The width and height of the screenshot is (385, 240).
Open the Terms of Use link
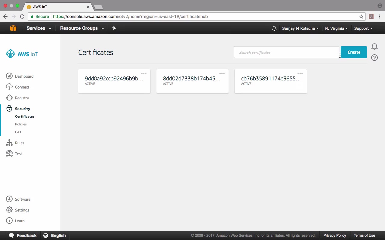click(364, 235)
